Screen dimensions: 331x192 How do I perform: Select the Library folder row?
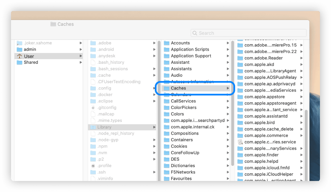(121, 127)
